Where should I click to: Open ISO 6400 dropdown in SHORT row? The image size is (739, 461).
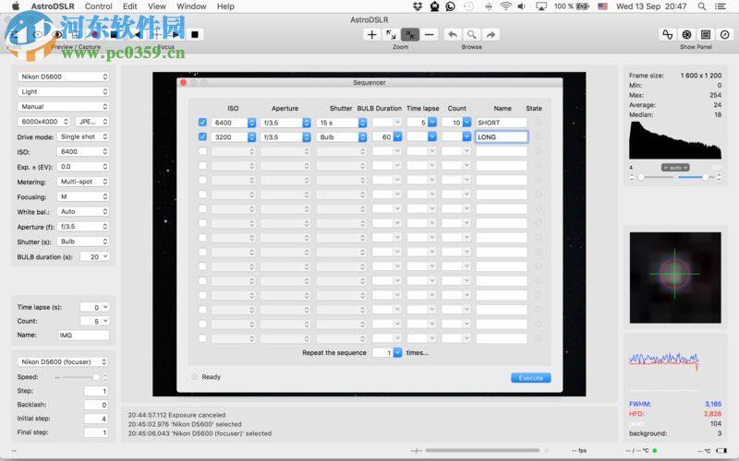pos(234,123)
